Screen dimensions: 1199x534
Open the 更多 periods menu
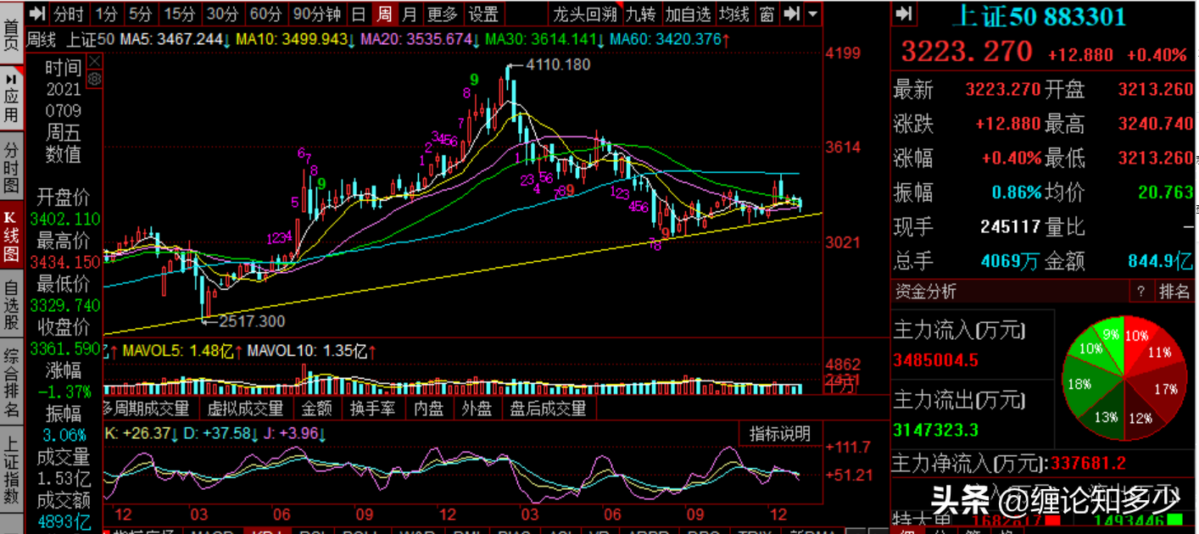point(443,14)
